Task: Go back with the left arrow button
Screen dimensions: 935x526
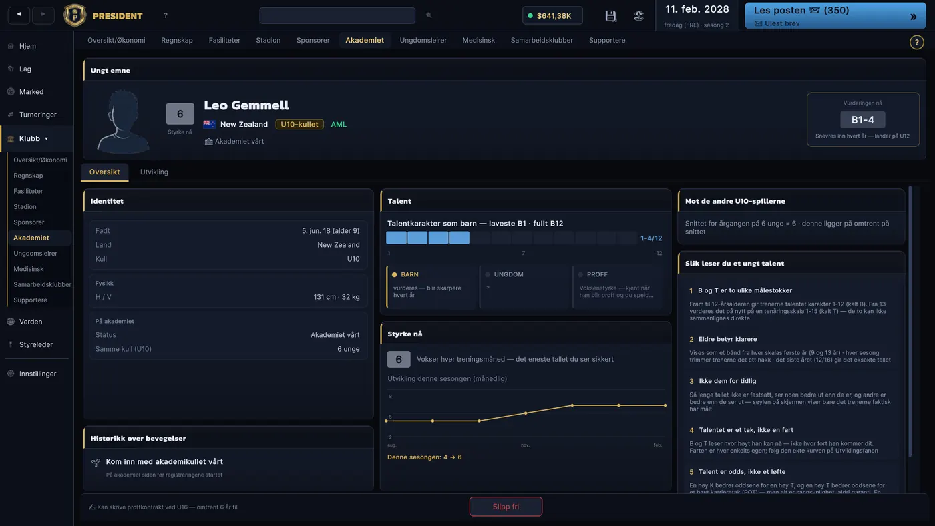Action: point(19,15)
